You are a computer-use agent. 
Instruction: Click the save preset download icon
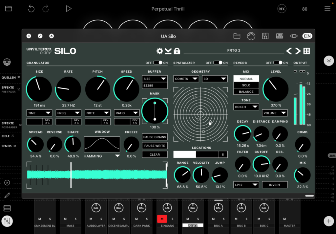tap(168, 51)
